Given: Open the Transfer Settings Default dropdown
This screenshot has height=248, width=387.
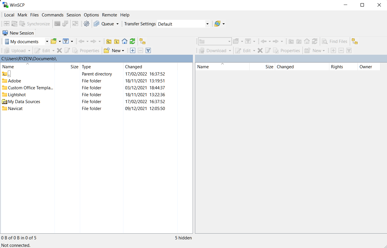Looking at the screenshot, I should click(207, 24).
